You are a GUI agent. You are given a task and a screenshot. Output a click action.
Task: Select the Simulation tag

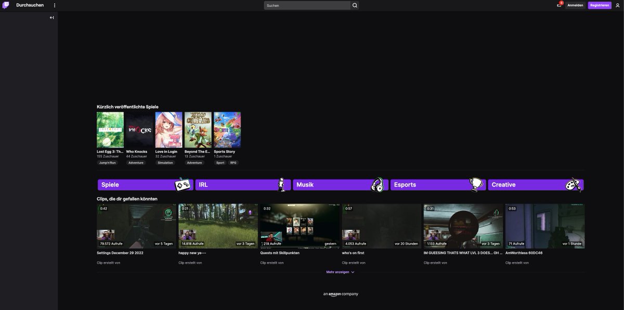pyautogui.click(x=165, y=163)
